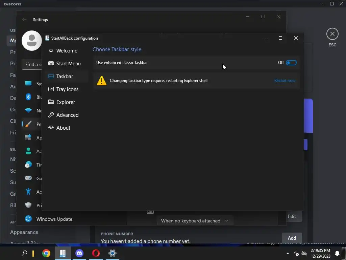Open Appearance in Discord settings
The width and height of the screenshot is (346, 260).
[x=24, y=232]
